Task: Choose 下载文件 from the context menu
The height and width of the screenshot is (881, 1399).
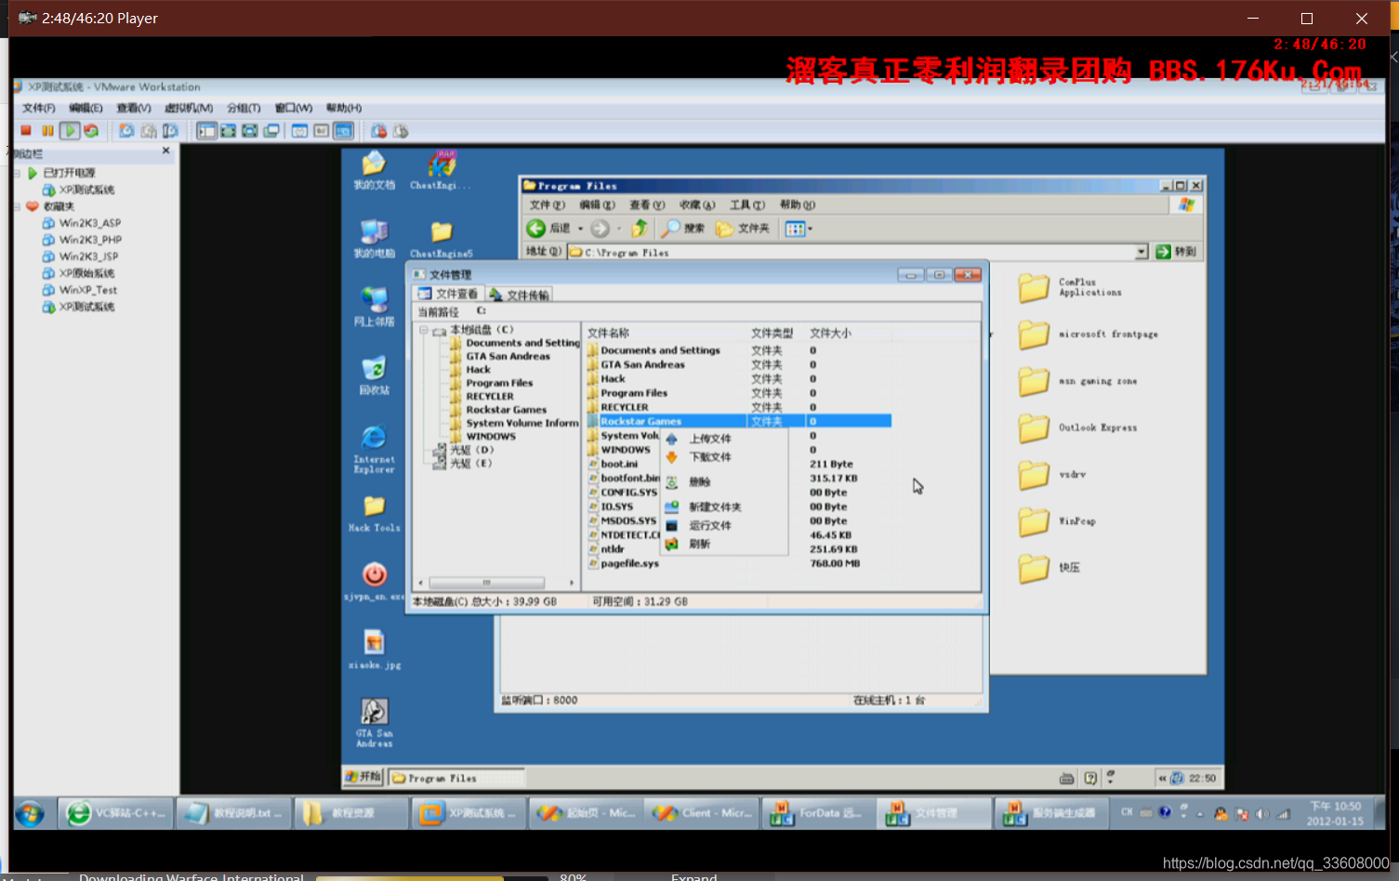Action: [710, 457]
